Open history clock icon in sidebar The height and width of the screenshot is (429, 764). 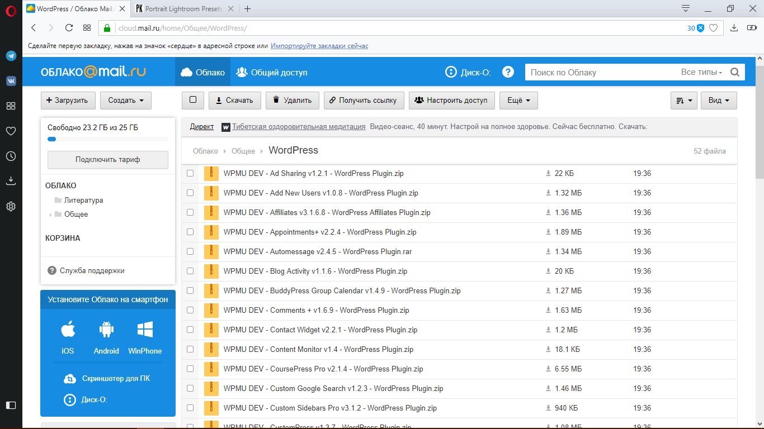coord(11,156)
